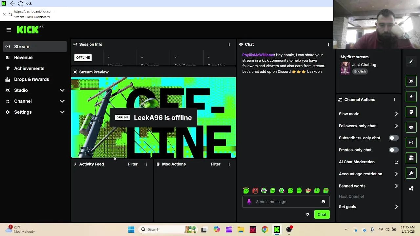Click the taskbar microphone tray icon
The width and height of the screenshot is (420, 236).
pyautogui.click(x=372, y=229)
